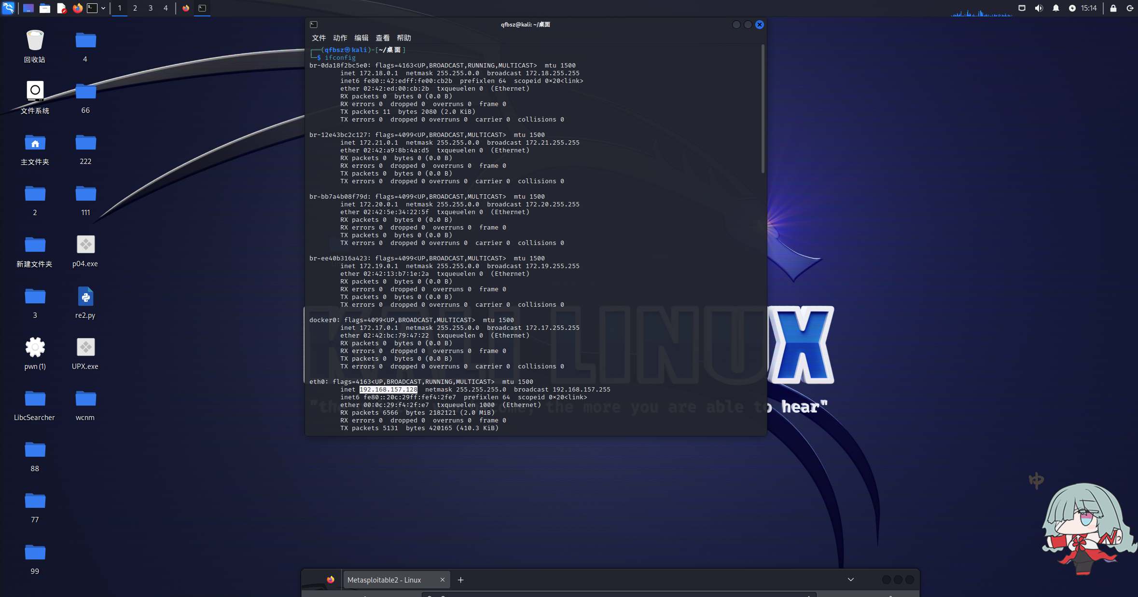Image resolution: width=1138 pixels, height=597 pixels.
Task: Expand the terminal launcher dropdown arrow
Action: [103, 8]
